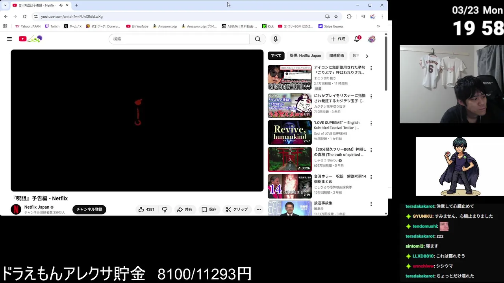Open Netflix Japan channel name link
The height and width of the screenshot is (283, 504).
click(37, 207)
